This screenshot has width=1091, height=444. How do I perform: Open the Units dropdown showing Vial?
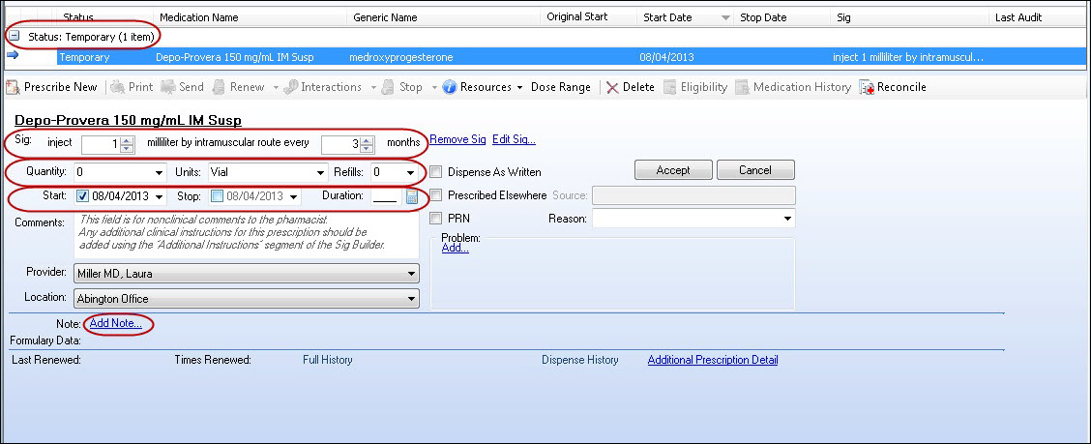point(321,172)
